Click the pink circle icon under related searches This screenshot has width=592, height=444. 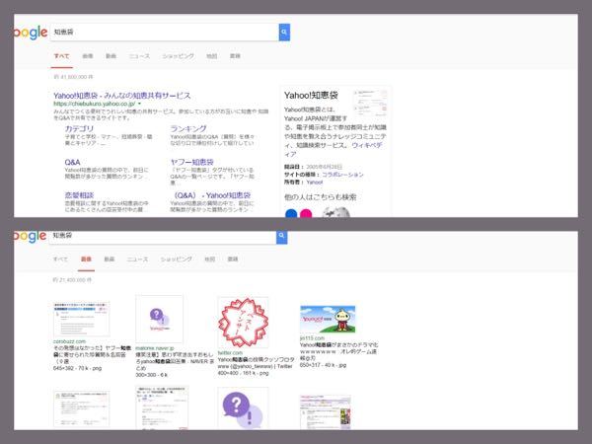click(307, 211)
